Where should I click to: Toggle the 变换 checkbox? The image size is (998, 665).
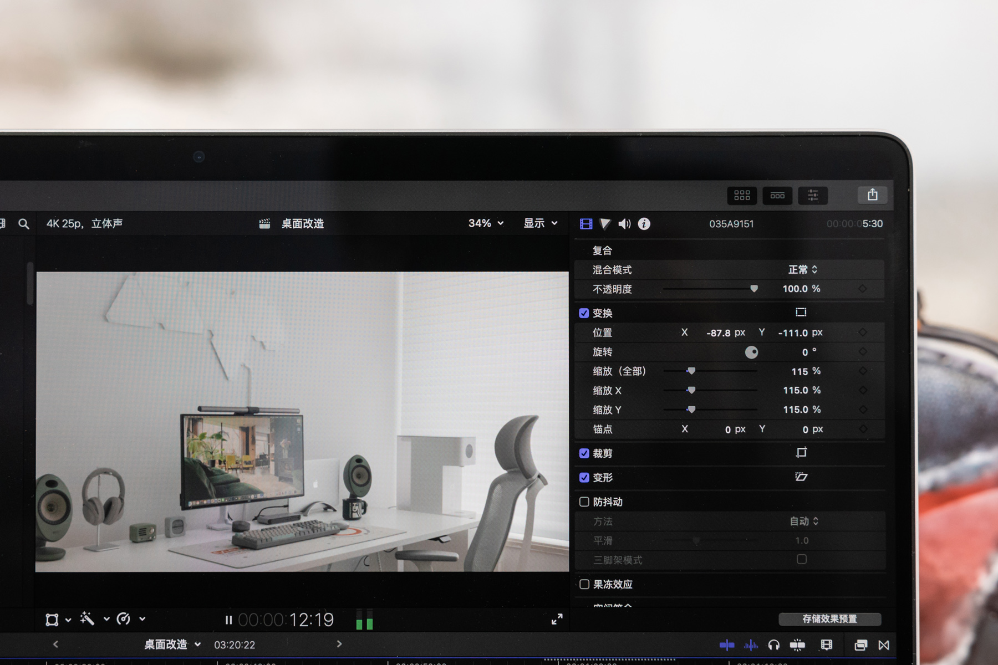[584, 313]
